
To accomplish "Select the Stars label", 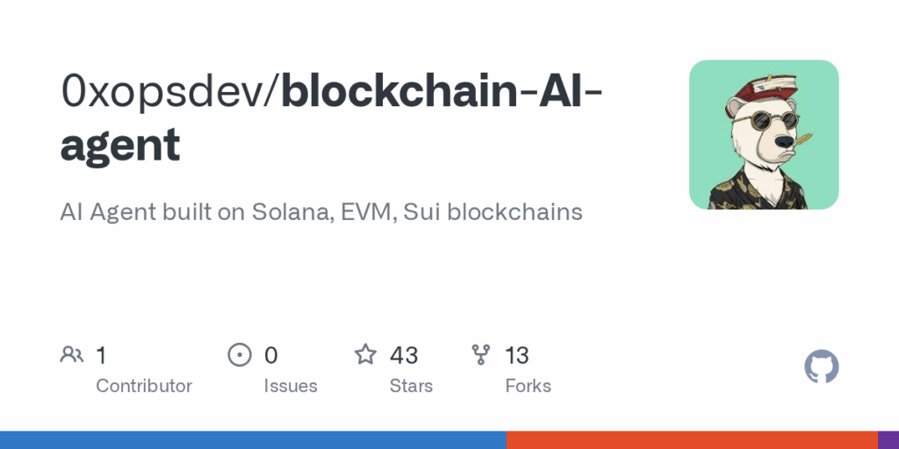I will point(411,386).
